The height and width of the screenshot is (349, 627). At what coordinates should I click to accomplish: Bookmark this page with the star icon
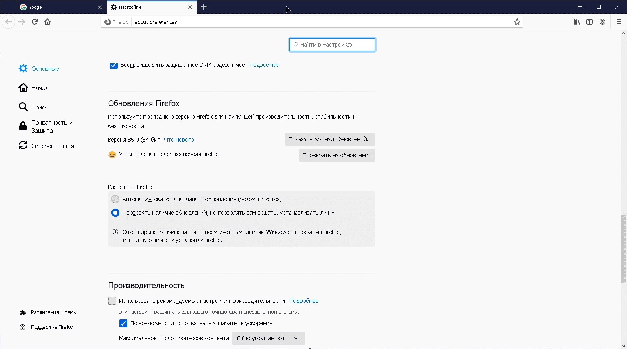tap(517, 22)
